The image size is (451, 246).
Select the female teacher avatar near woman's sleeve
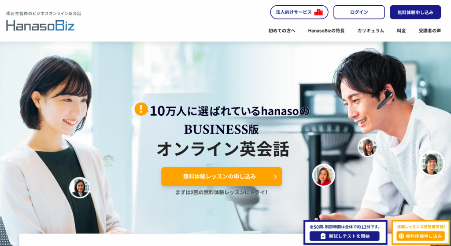coord(80,187)
